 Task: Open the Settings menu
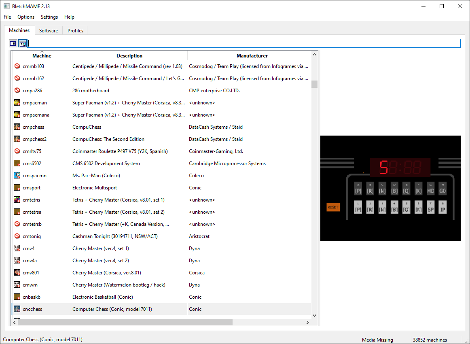click(49, 17)
